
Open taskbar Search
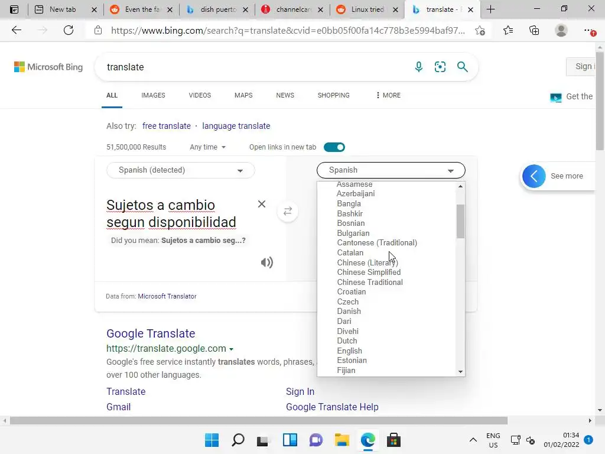click(x=238, y=440)
